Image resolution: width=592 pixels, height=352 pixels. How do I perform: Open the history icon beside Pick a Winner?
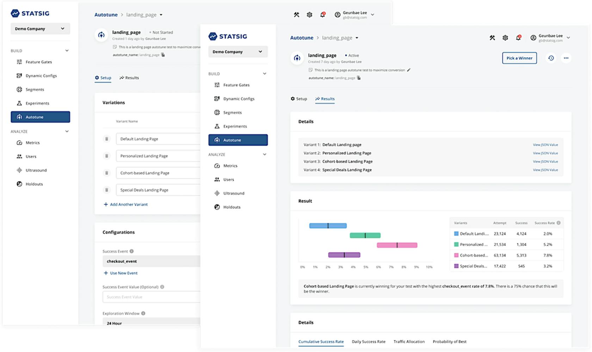551,58
